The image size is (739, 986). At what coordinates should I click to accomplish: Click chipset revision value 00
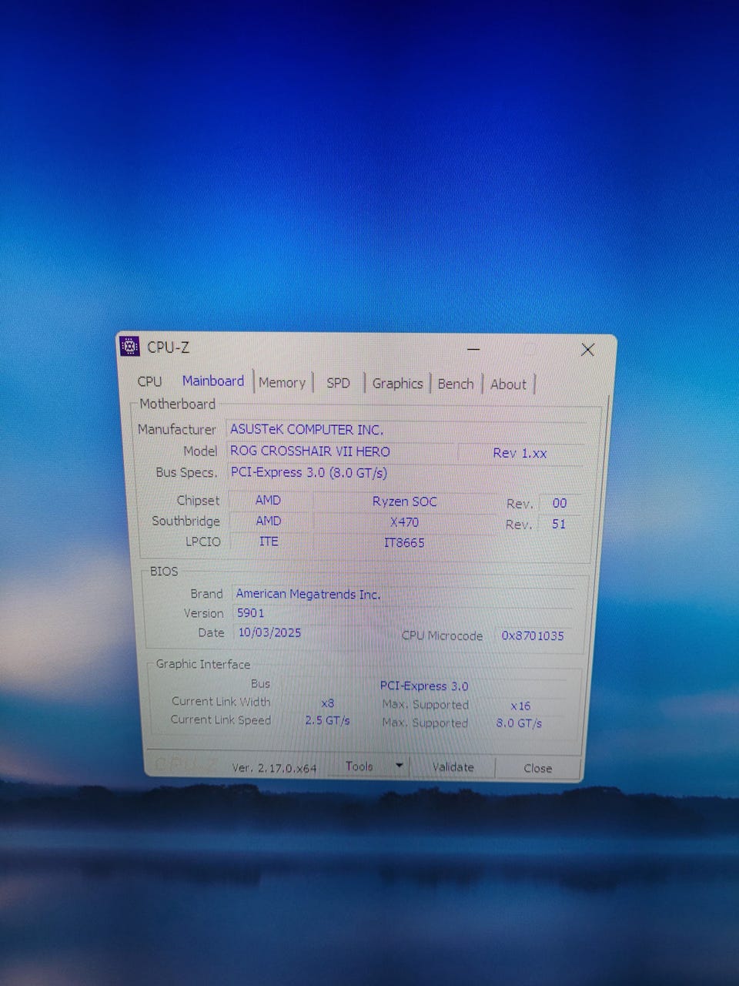tap(560, 503)
